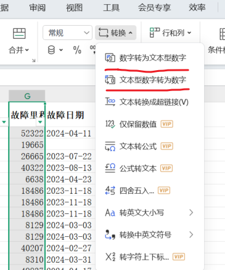Click VIP badge beside 四舍五入

164,191
